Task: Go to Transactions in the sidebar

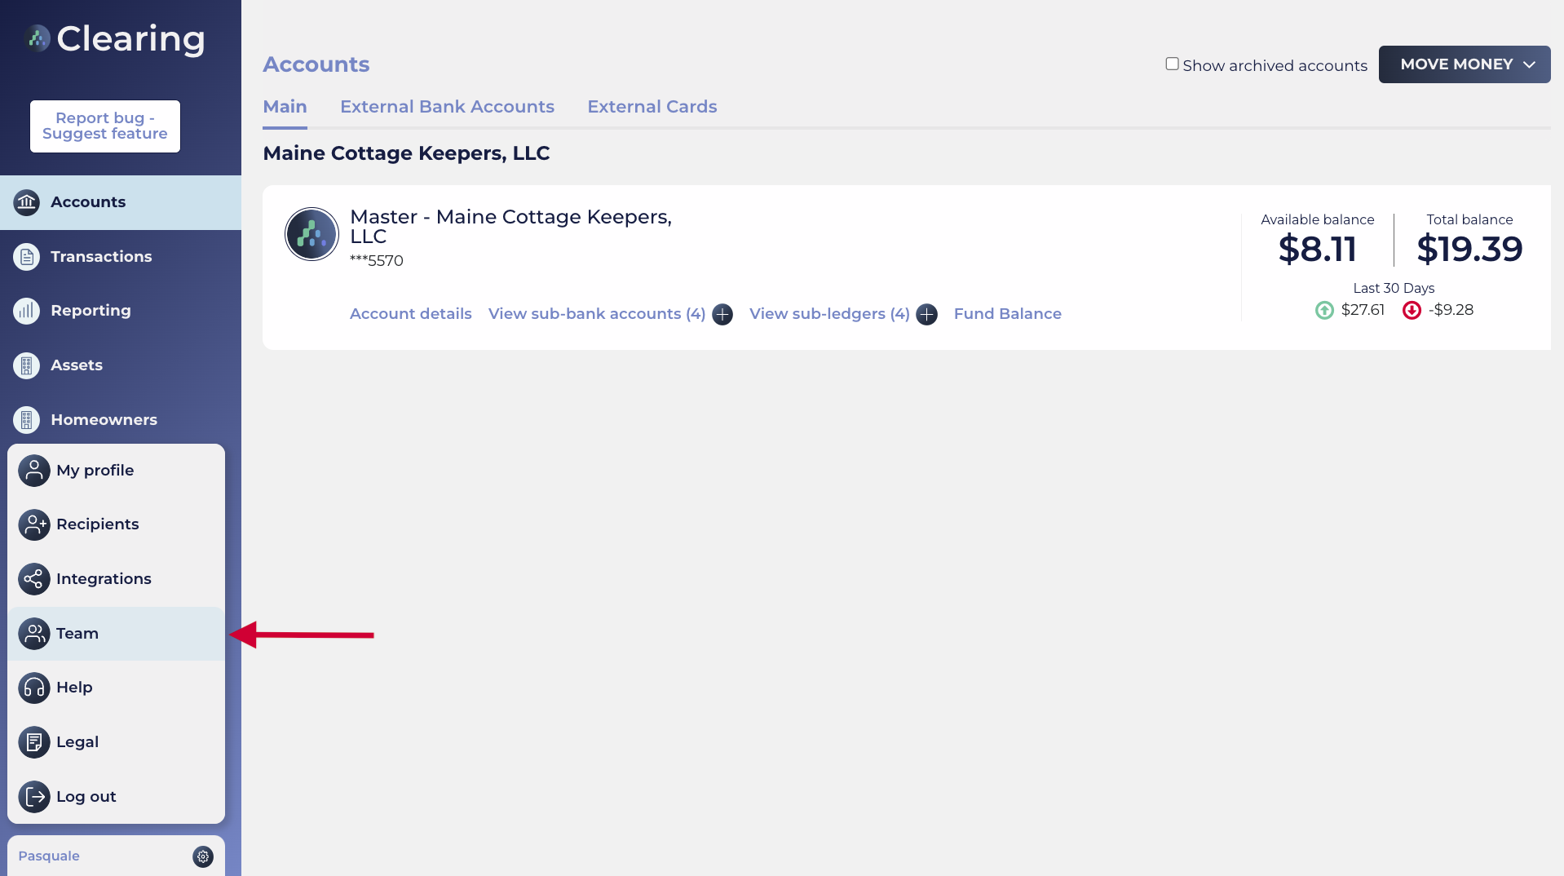Action: pyautogui.click(x=121, y=257)
